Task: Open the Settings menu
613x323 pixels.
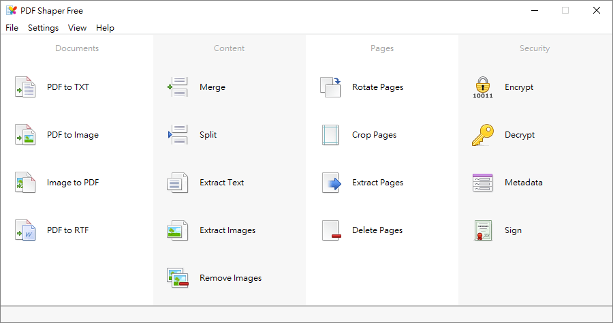Action: (43, 28)
